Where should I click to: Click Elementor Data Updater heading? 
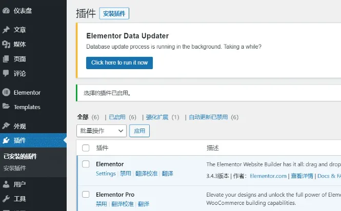point(128,36)
